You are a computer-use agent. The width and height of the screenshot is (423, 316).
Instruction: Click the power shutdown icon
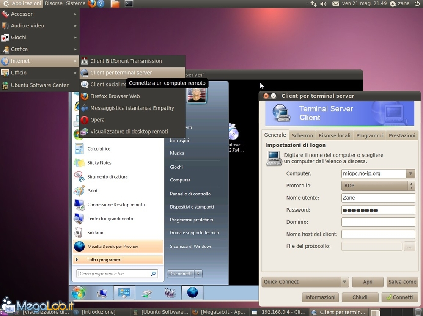tap(417, 3)
